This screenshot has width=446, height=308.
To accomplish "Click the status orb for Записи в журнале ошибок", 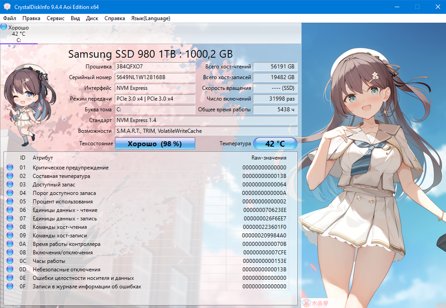I will pyautogui.click(x=10, y=286).
